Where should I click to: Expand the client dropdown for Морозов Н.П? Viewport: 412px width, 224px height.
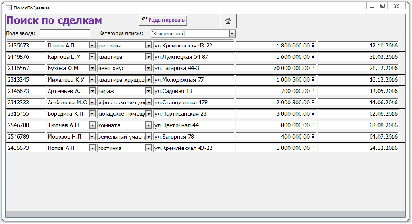(92, 137)
